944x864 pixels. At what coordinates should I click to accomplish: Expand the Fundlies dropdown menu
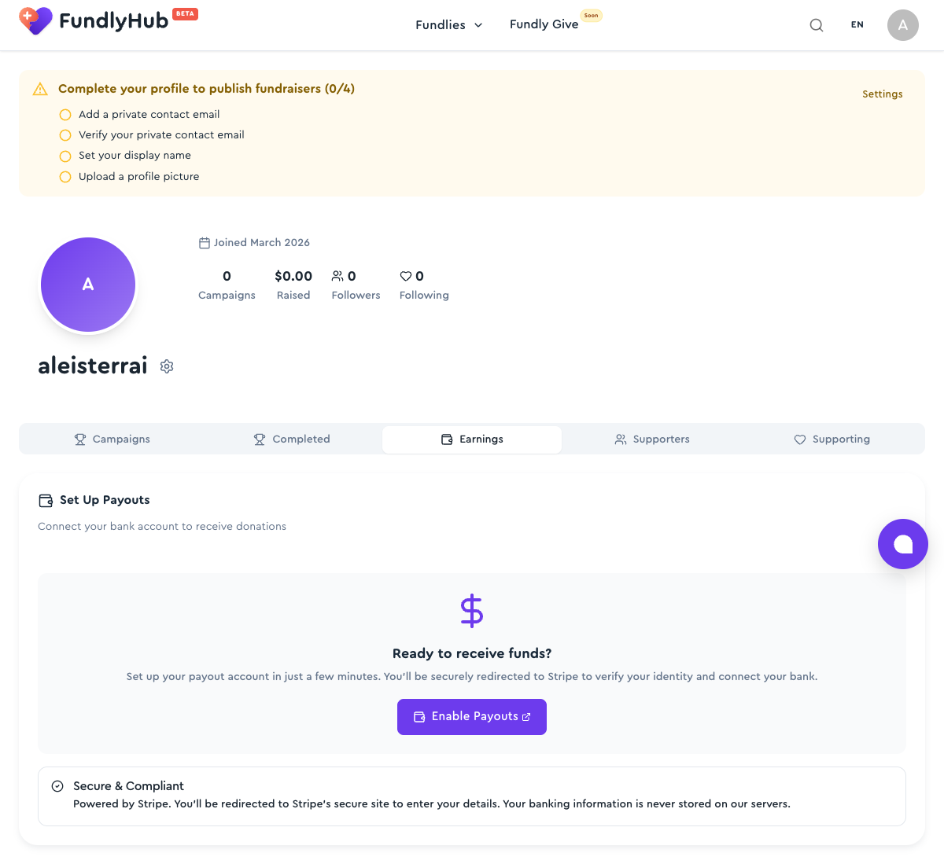click(448, 24)
